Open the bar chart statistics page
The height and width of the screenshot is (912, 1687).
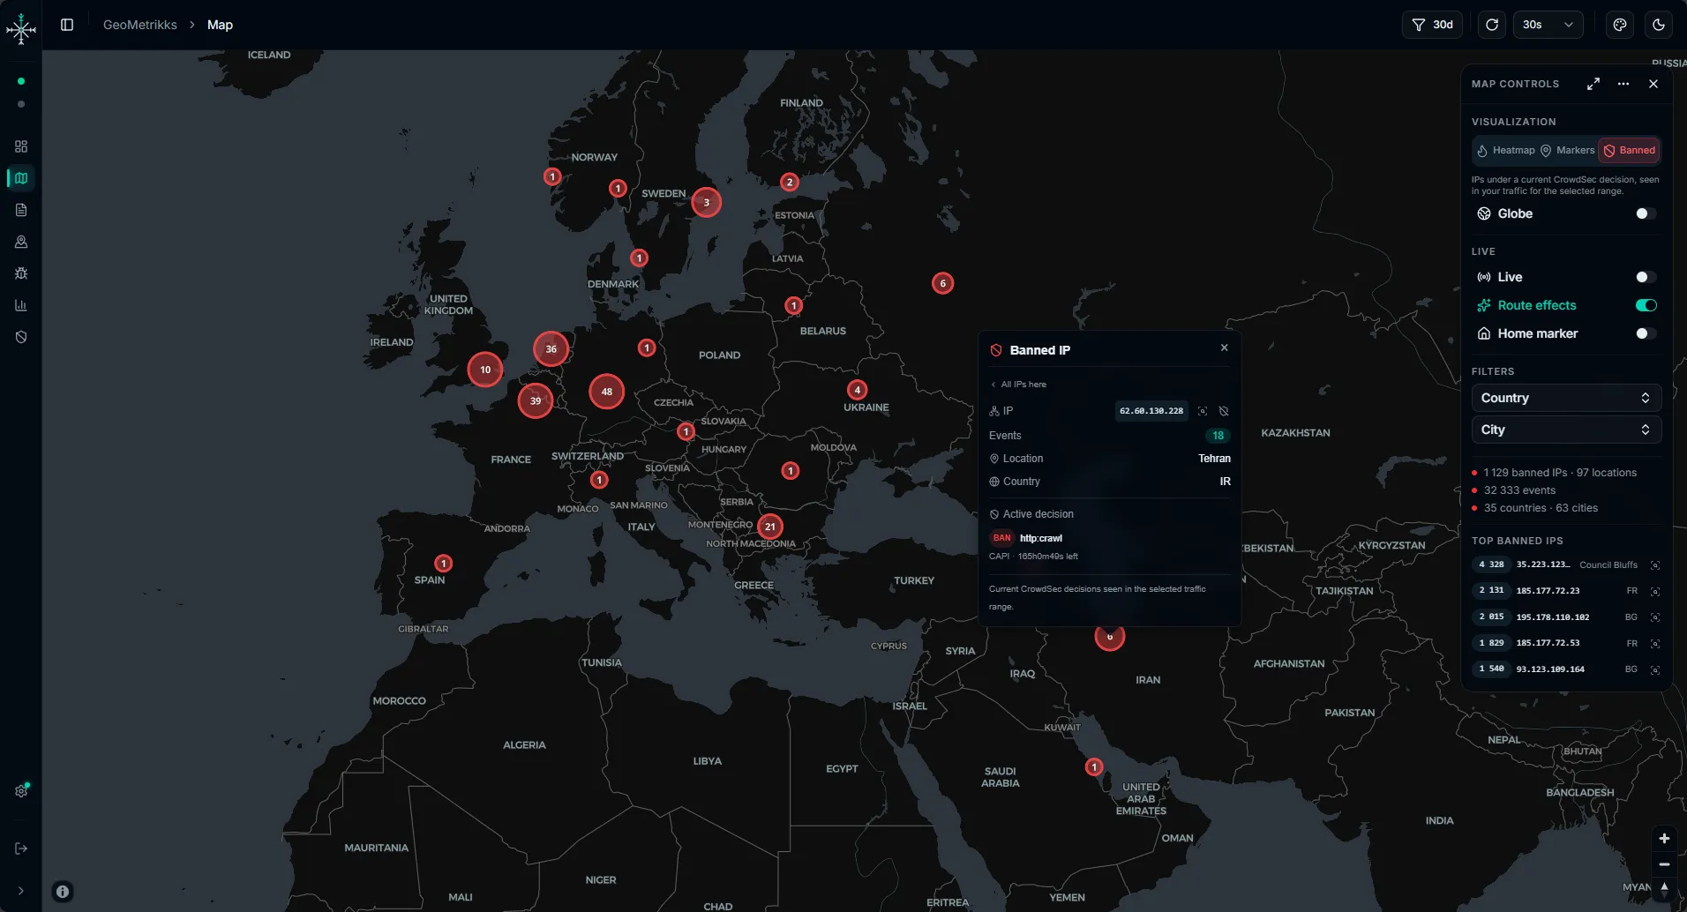click(21, 305)
